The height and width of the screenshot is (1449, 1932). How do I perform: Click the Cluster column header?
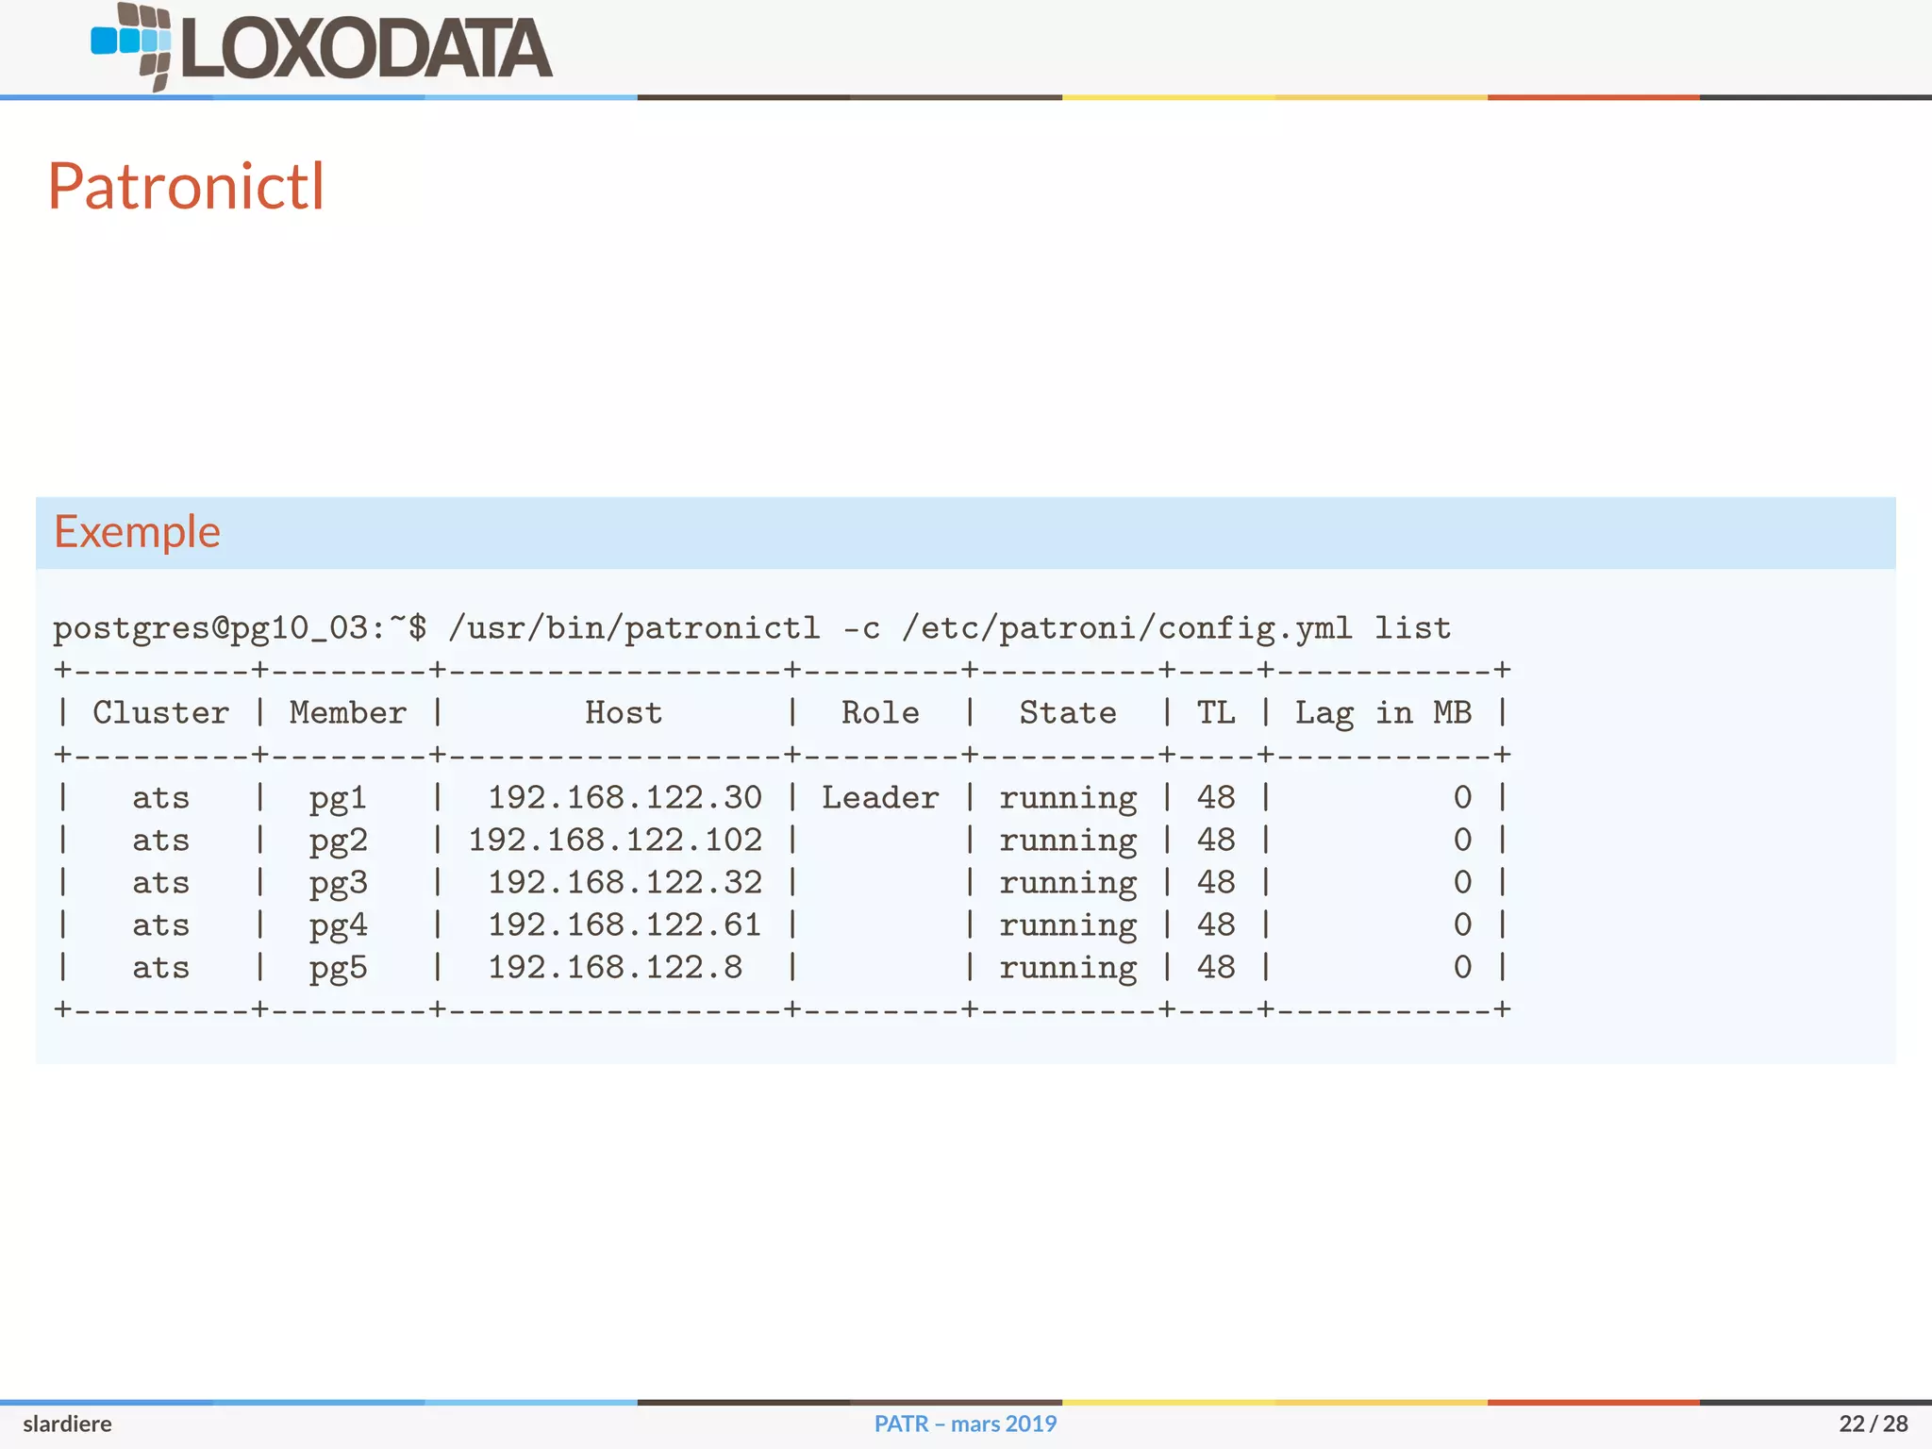coord(160,712)
